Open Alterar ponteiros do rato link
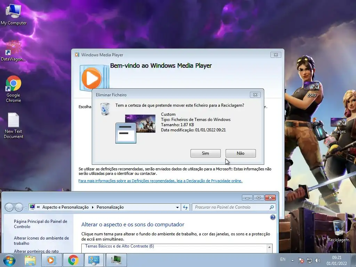 [x=36, y=251]
